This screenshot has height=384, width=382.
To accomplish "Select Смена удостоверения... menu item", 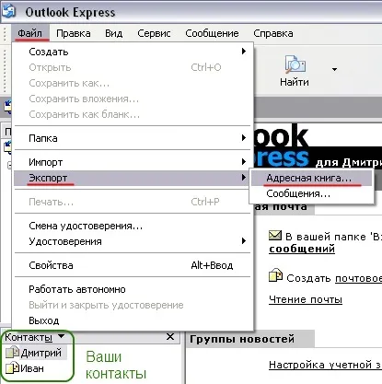I will pos(133,226).
